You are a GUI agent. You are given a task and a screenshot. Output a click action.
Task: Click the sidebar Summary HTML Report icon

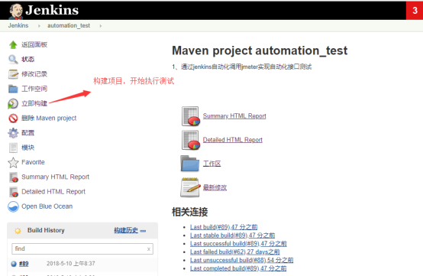click(x=13, y=177)
